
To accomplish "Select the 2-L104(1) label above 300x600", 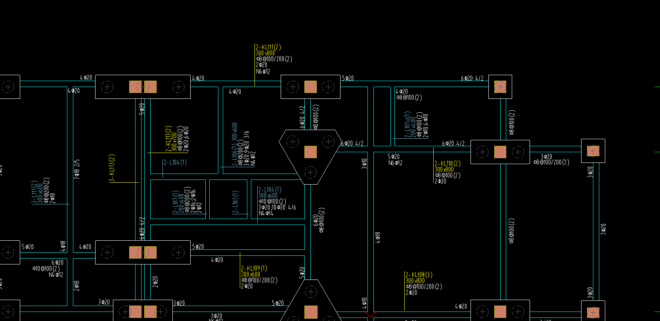I will [x=270, y=189].
